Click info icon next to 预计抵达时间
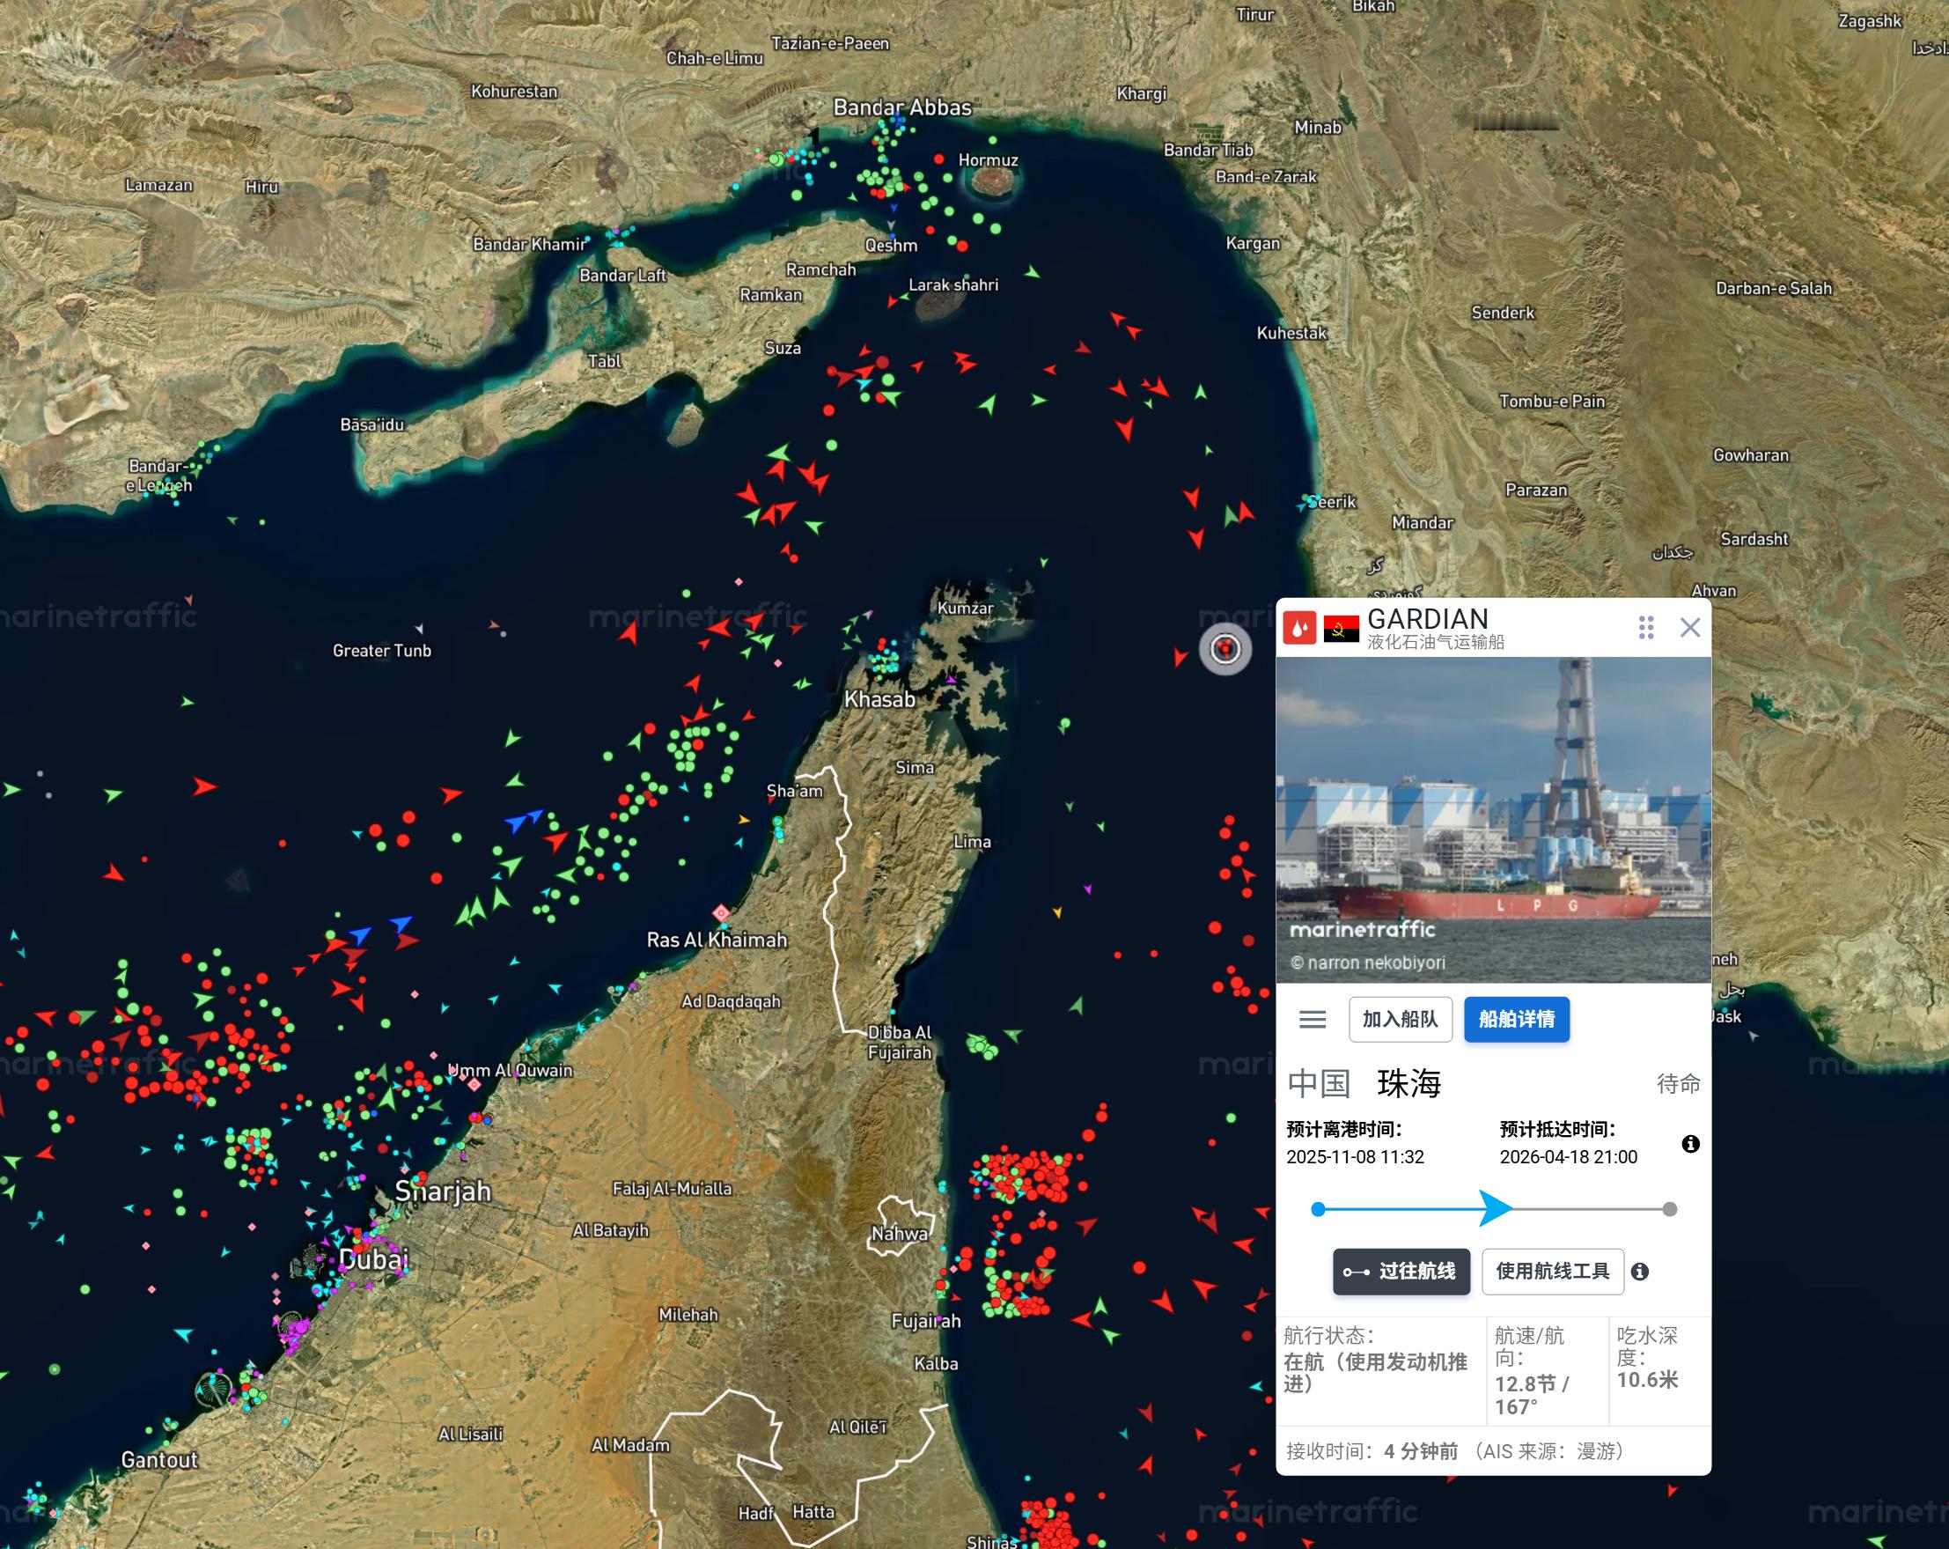 1689,1144
